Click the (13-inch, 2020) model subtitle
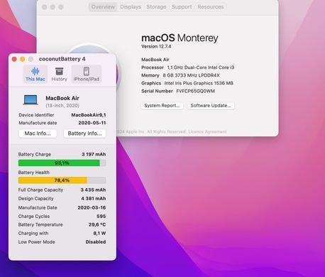 62,105
